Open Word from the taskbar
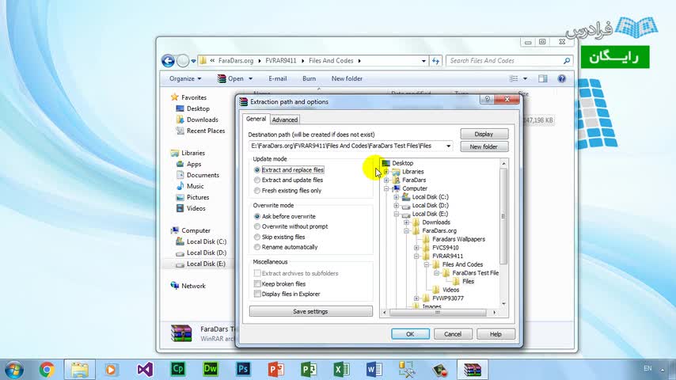The image size is (676, 380). pyautogui.click(x=374, y=370)
